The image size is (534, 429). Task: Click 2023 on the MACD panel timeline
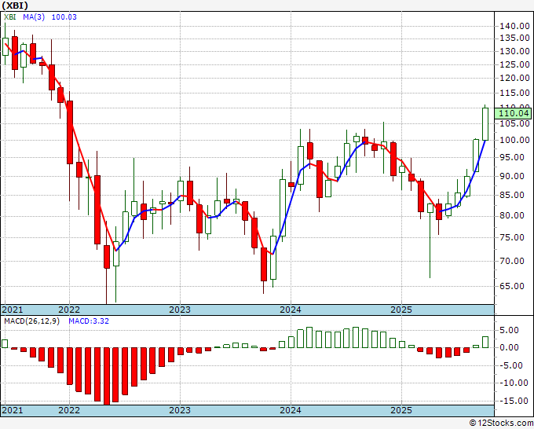[x=180, y=410]
